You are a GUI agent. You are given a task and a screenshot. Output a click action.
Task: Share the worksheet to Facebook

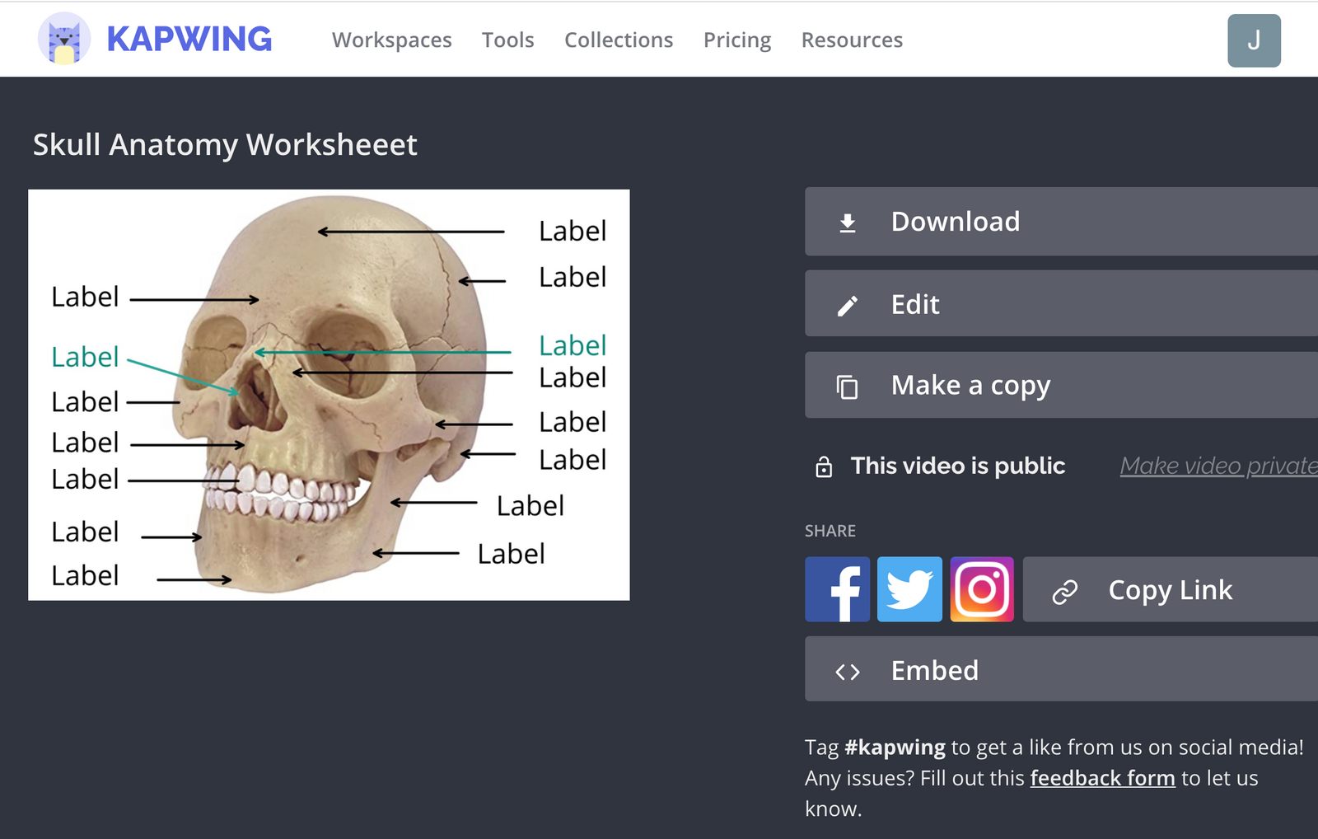(837, 589)
